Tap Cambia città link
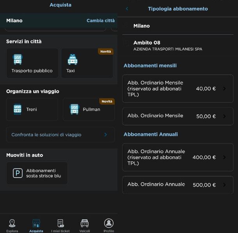The height and width of the screenshot is (233, 238). 100,21
